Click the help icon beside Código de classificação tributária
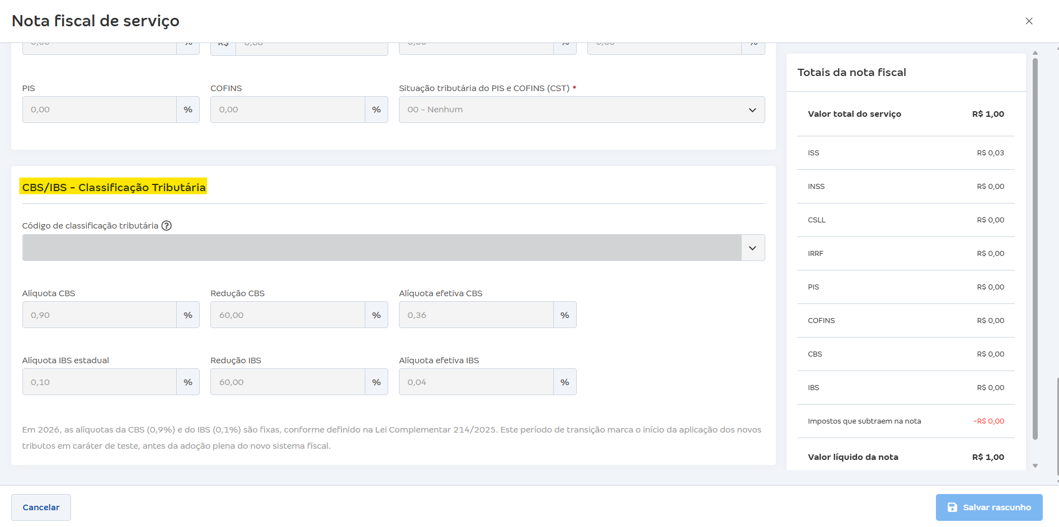The width and height of the screenshot is (1059, 527). [166, 226]
